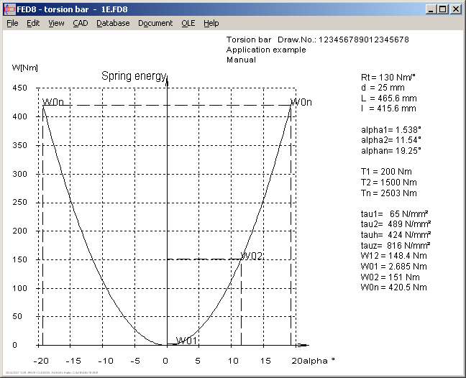Open the OLE menu
The image size is (466, 378).
(188, 23)
